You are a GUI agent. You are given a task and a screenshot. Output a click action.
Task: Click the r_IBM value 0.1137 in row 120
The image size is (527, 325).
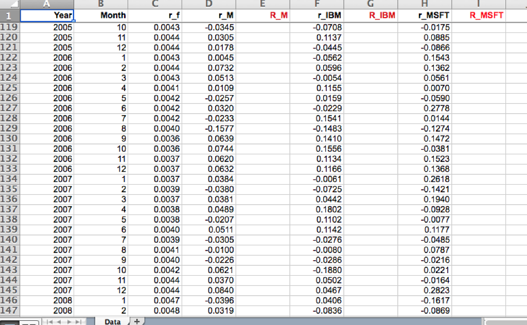coord(329,38)
